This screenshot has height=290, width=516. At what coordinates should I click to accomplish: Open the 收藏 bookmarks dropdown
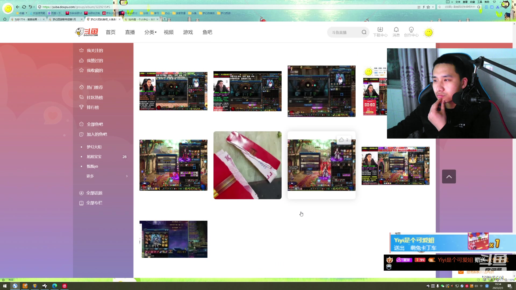pos(22,13)
